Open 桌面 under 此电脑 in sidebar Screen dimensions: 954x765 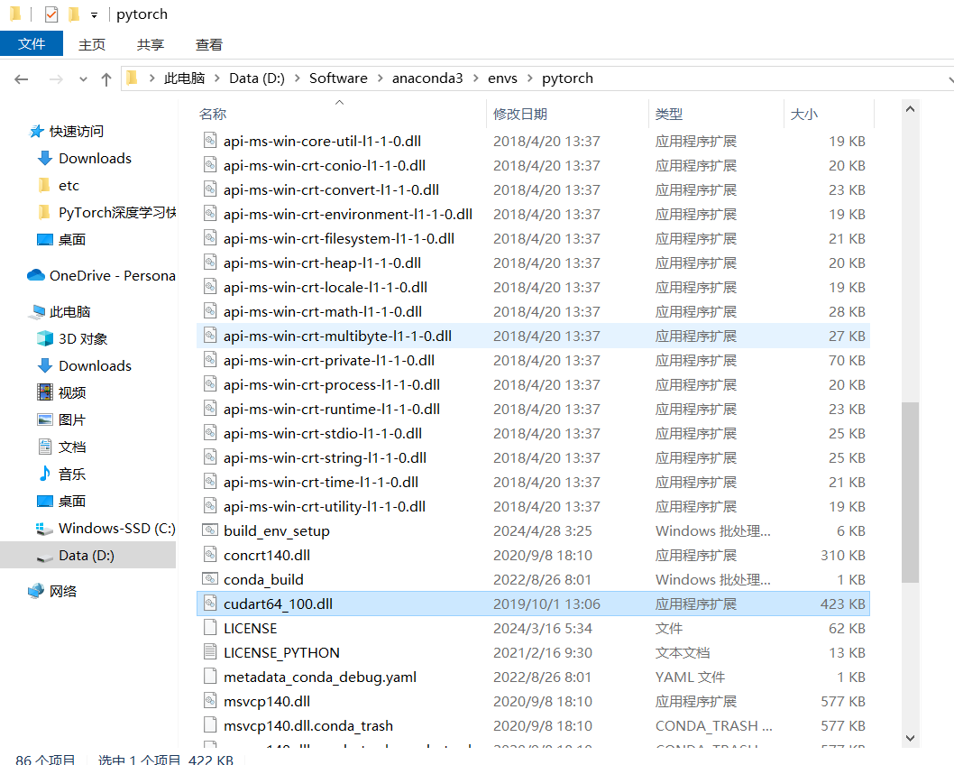point(72,502)
